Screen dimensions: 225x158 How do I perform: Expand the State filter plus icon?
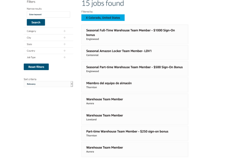coord(65,44)
